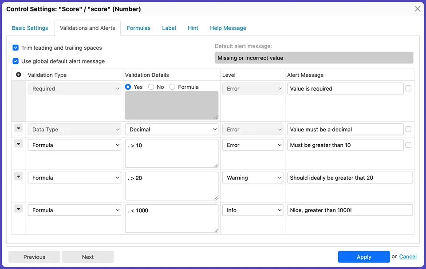426x269 pixels.
Task: Open the Info level dropdown
Action: tap(252, 210)
